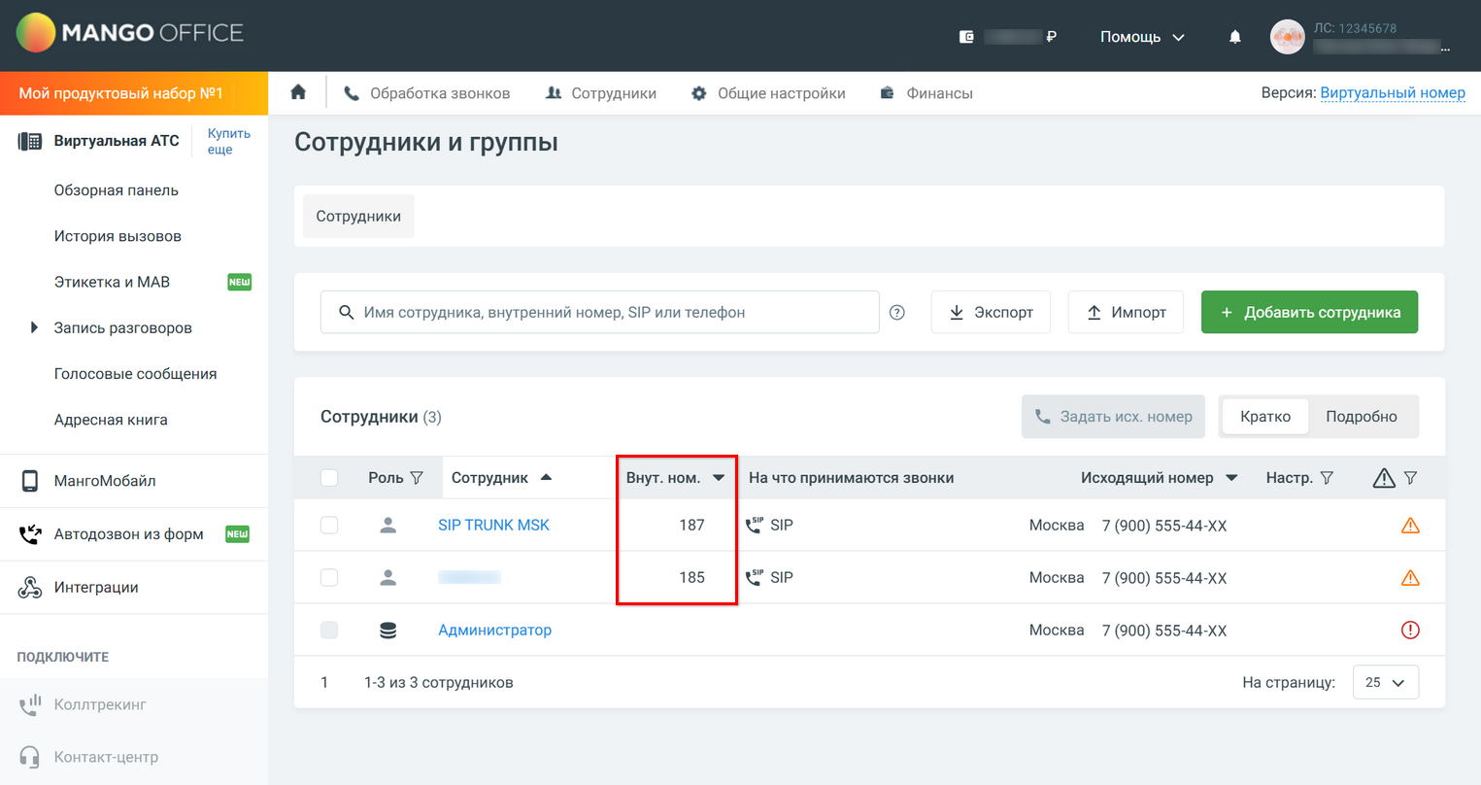Open the На страницу page size dropdown
This screenshot has width=1481, height=785.
tap(1386, 682)
